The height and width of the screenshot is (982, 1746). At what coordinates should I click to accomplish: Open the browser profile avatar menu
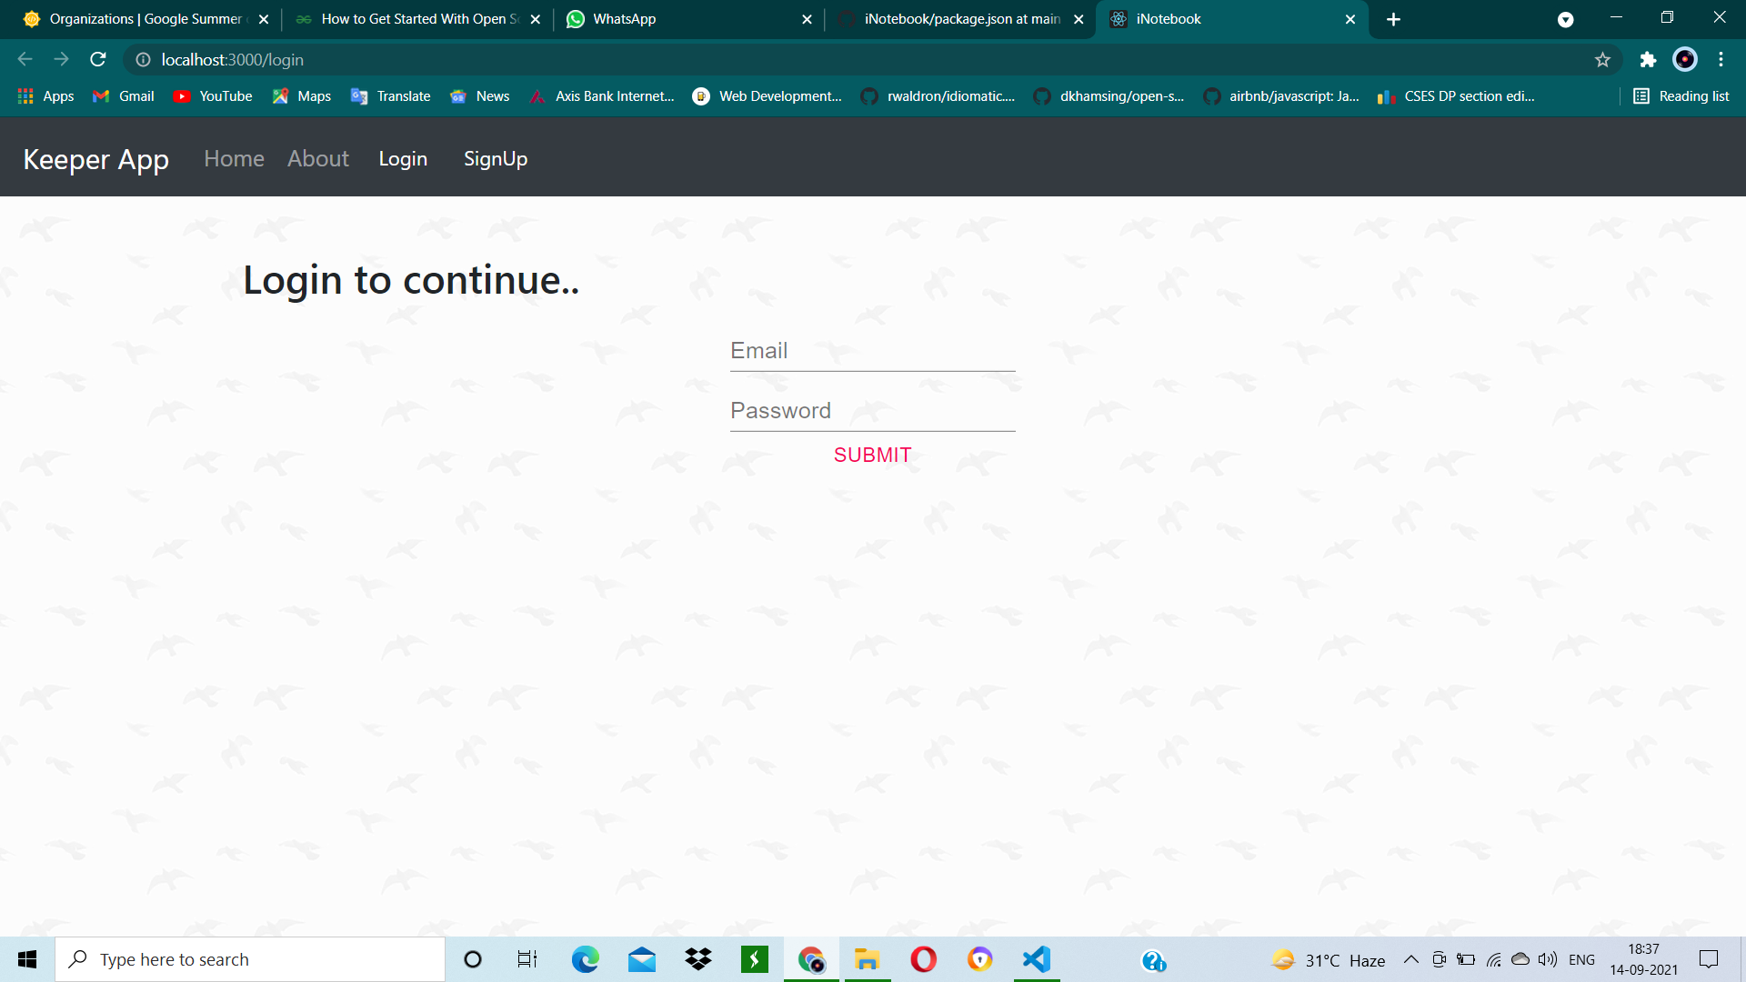[1684, 59]
